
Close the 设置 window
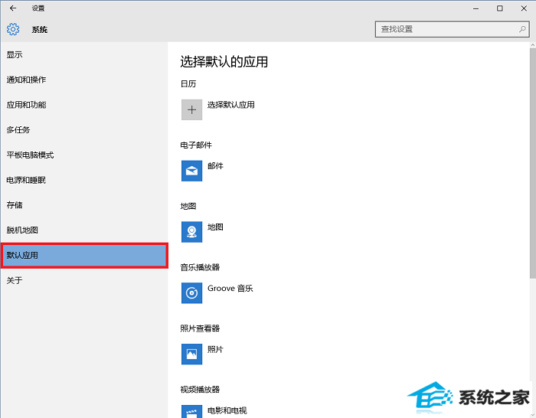click(524, 8)
